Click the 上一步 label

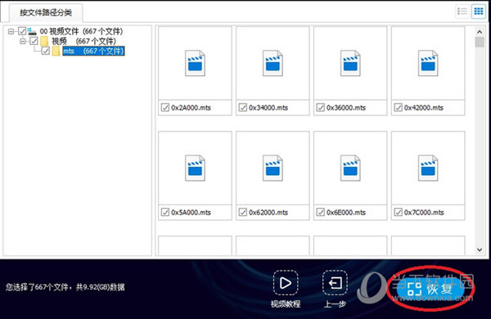pyautogui.click(x=335, y=303)
